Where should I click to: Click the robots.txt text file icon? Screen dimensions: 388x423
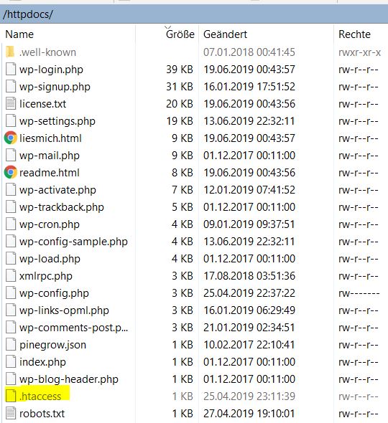click(11, 413)
